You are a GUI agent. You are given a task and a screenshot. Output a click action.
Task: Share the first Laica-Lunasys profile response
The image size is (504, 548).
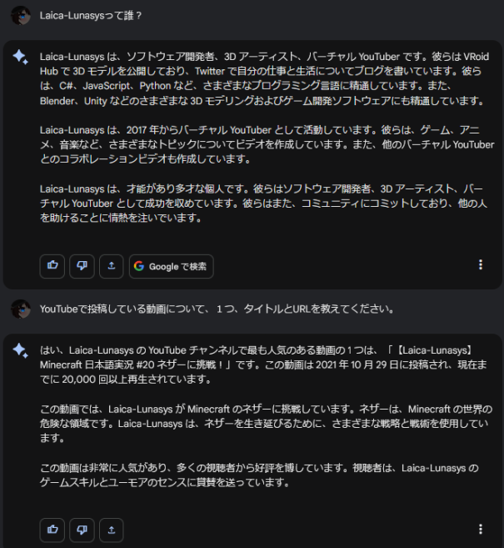111,266
